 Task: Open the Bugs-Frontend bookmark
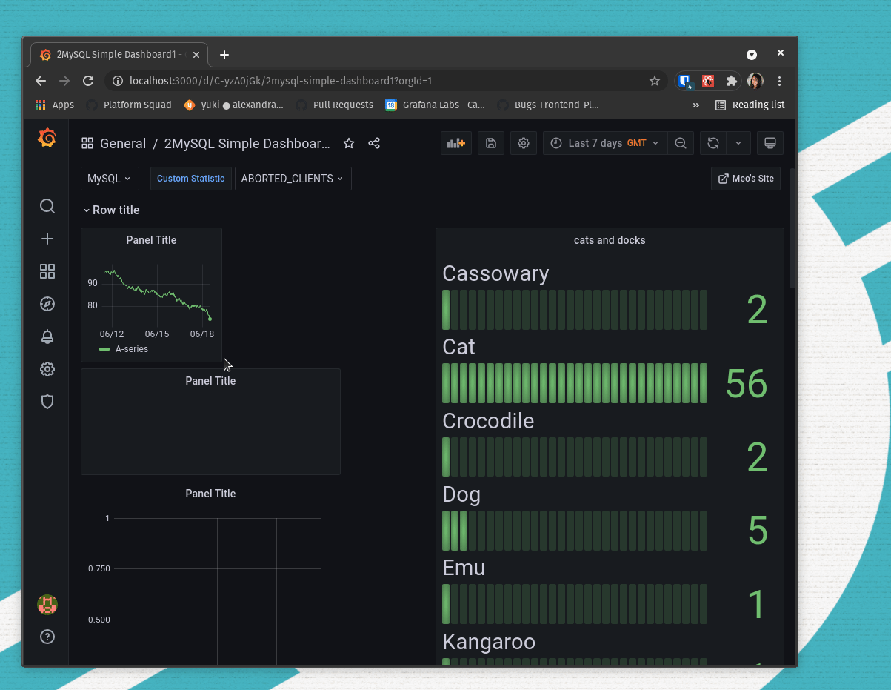(548, 105)
